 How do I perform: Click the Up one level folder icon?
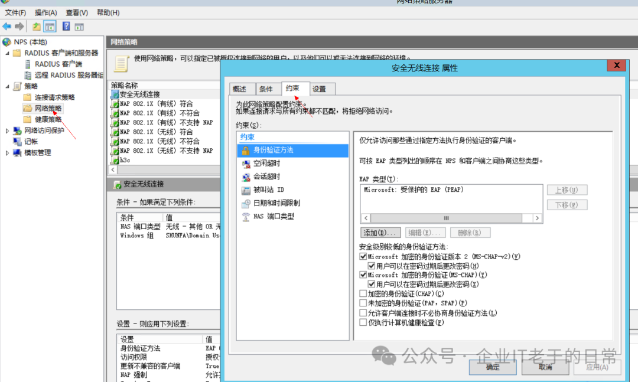(x=37, y=27)
